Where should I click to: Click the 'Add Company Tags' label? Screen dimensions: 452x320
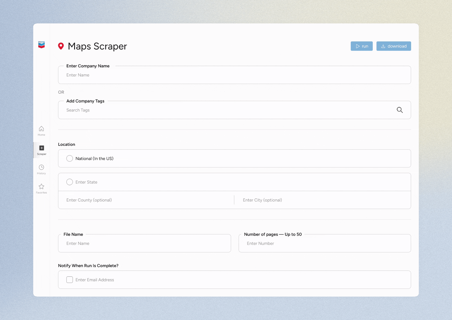click(85, 101)
